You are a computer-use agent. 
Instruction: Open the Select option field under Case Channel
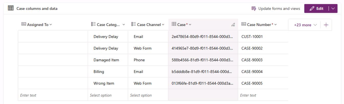(148, 95)
